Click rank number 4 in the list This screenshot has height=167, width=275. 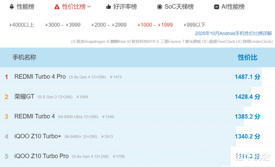[x=7, y=136]
